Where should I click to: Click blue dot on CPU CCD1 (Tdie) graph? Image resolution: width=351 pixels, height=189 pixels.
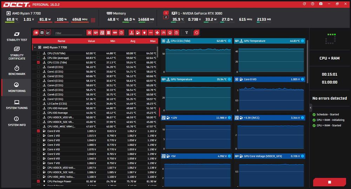tap(229, 41)
